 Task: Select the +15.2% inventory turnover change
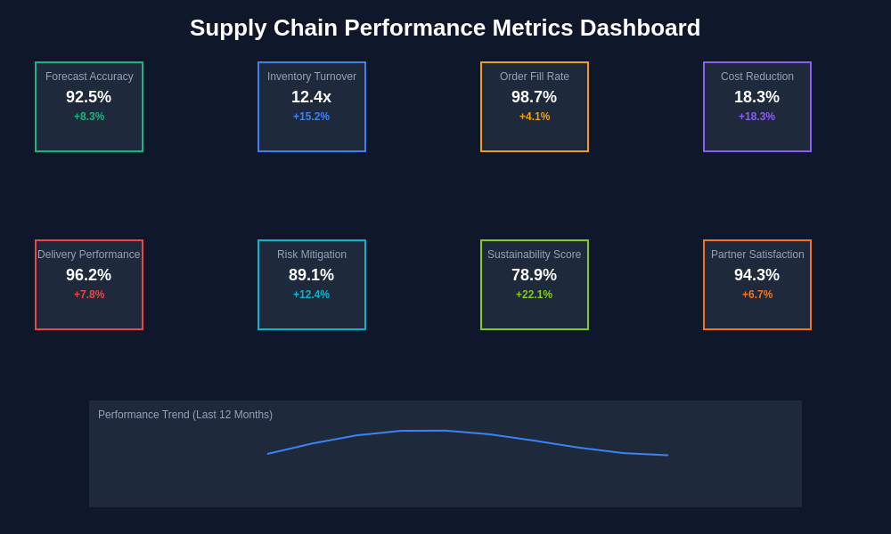point(312,117)
